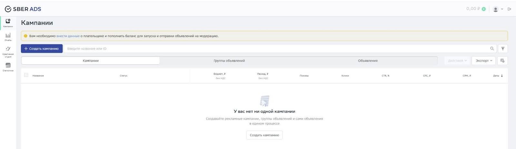
Task: Expand the account menu chevron
Action: click(x=502, y=9)
